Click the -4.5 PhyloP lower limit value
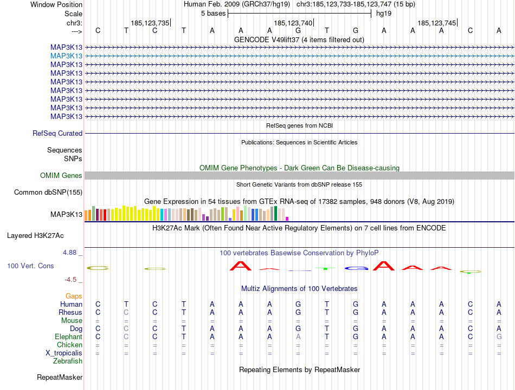The width and height of the screenshot is (515, 390). click(x=70, y=280)
